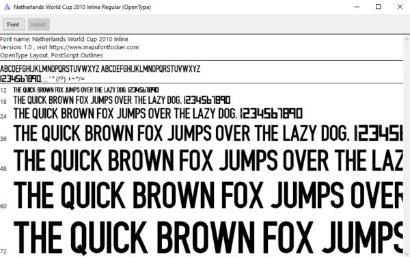Maximize the font preview window
The image size is (410, 257).
coord(378,7)
